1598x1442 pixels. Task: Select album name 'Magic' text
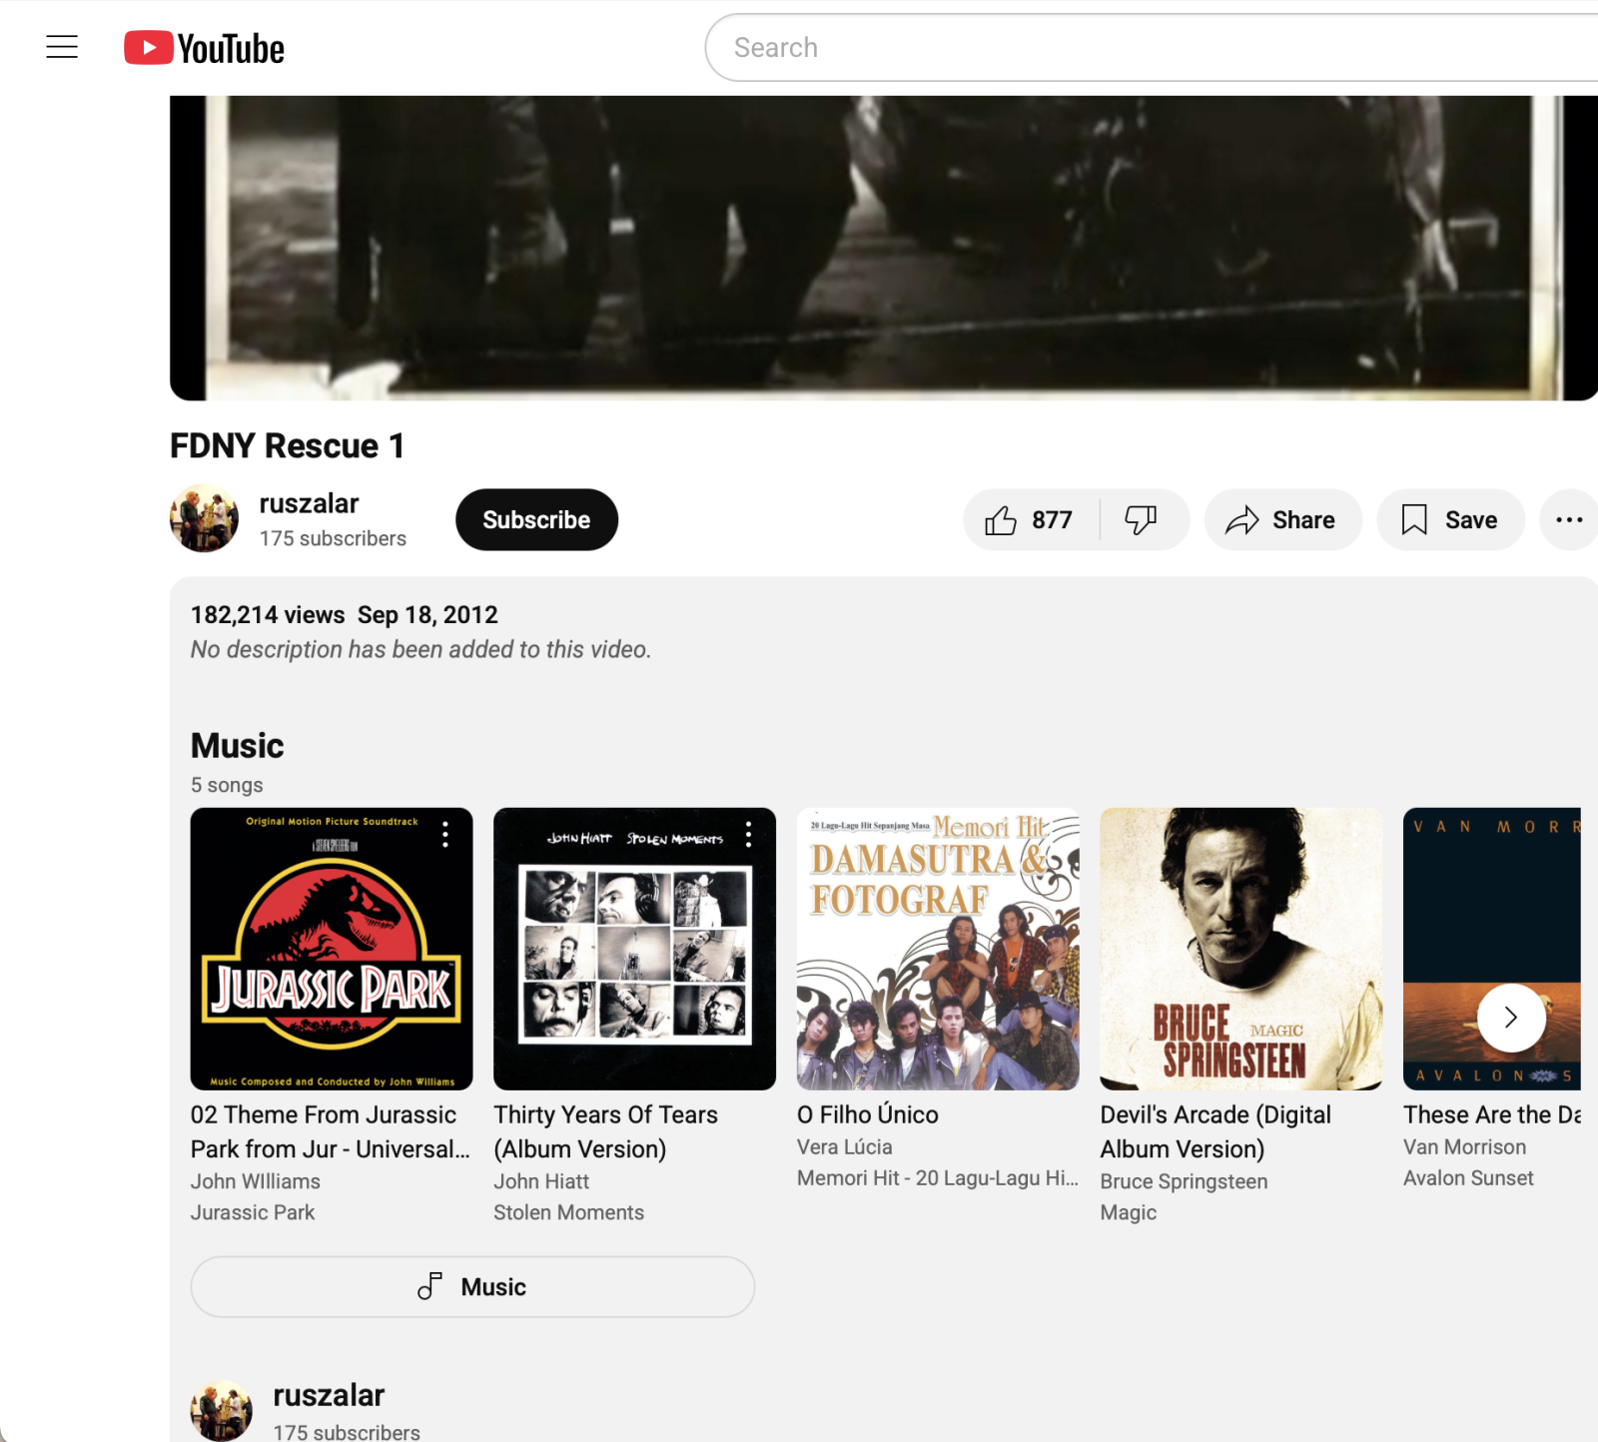click(1129, 1212)
